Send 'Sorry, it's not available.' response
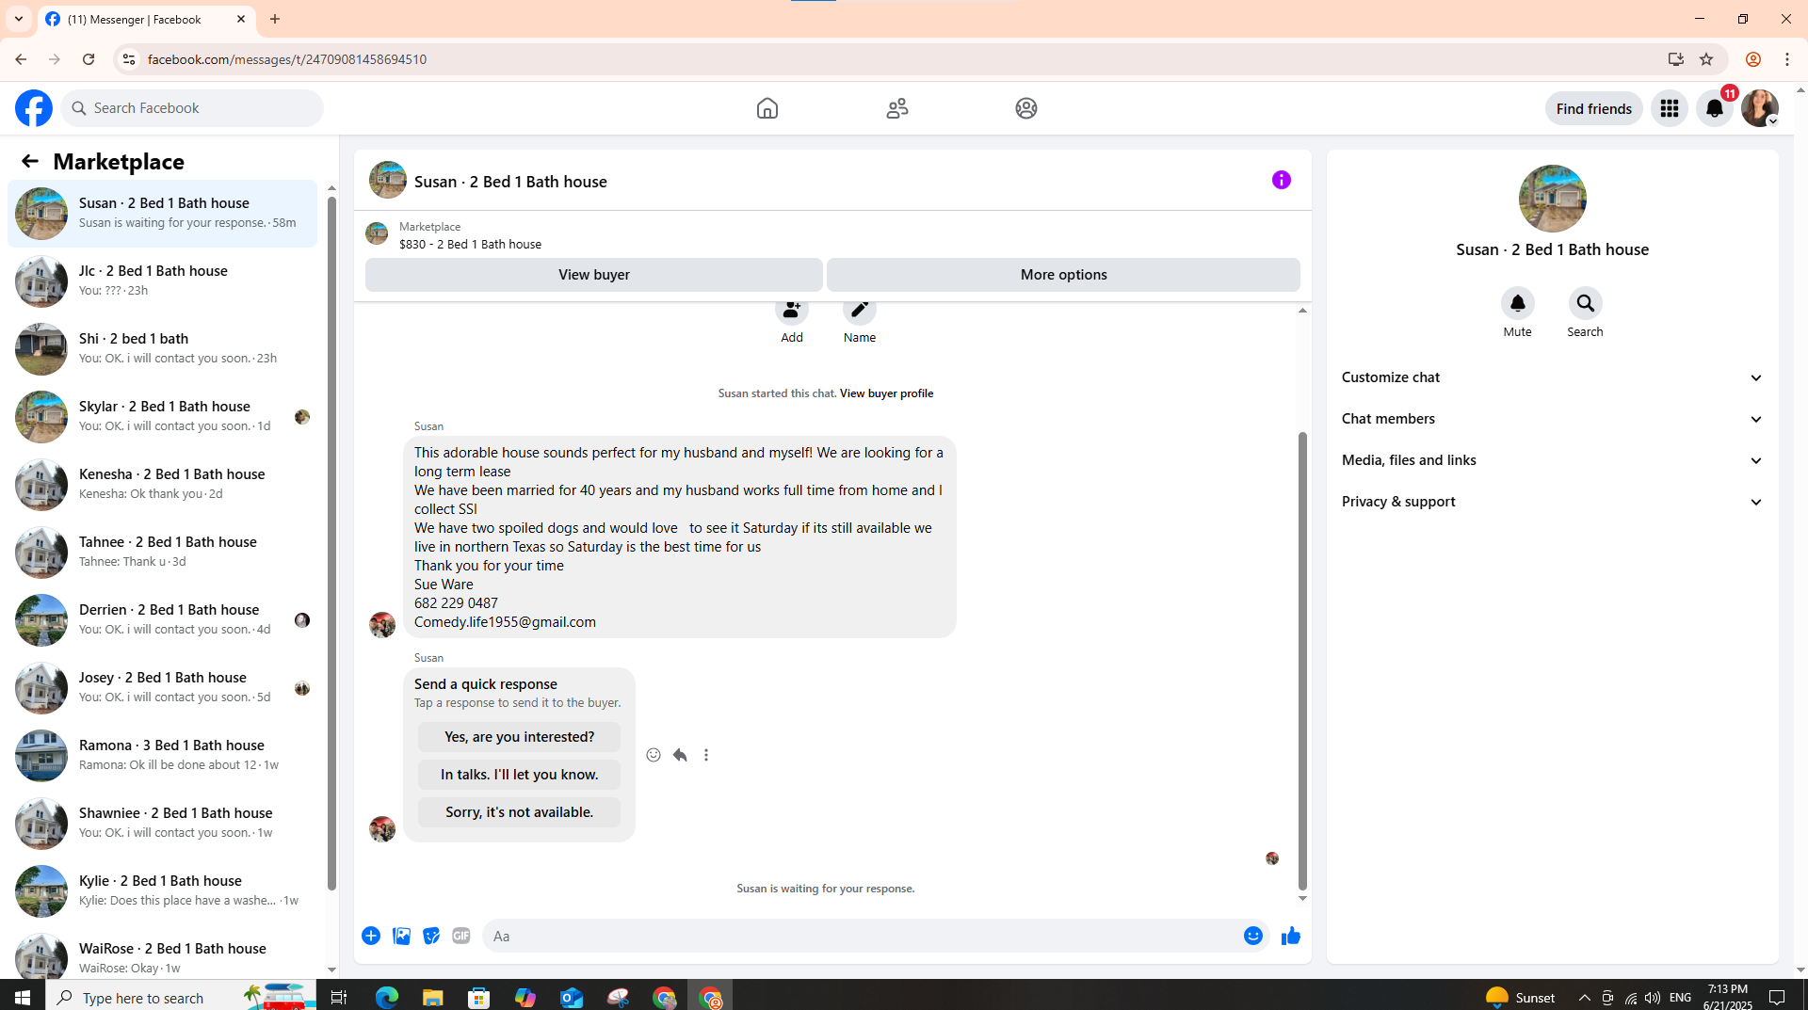Viewport: 1808px width, 1010px height. (x=520, y=812)
